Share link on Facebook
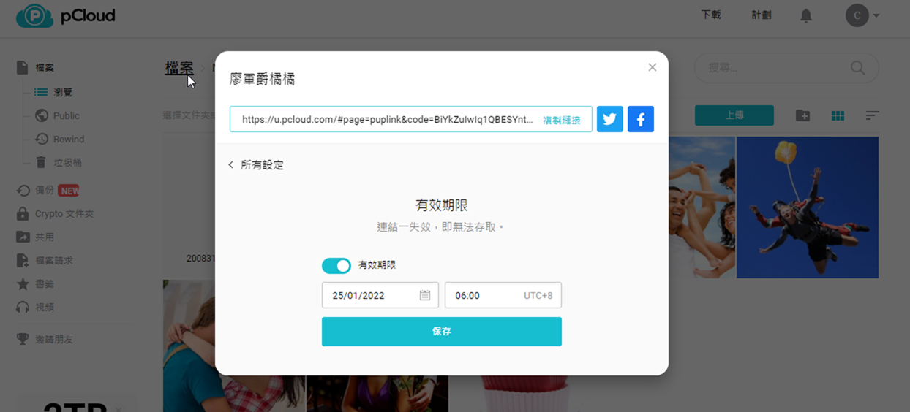The width and height of the screenshot is (910, 412). pyautogui.click(x=640, y=119)
